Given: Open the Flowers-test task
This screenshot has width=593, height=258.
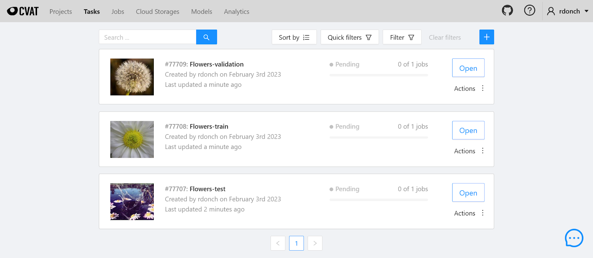Looking at the screenshot, I should [x=468, y=193].
